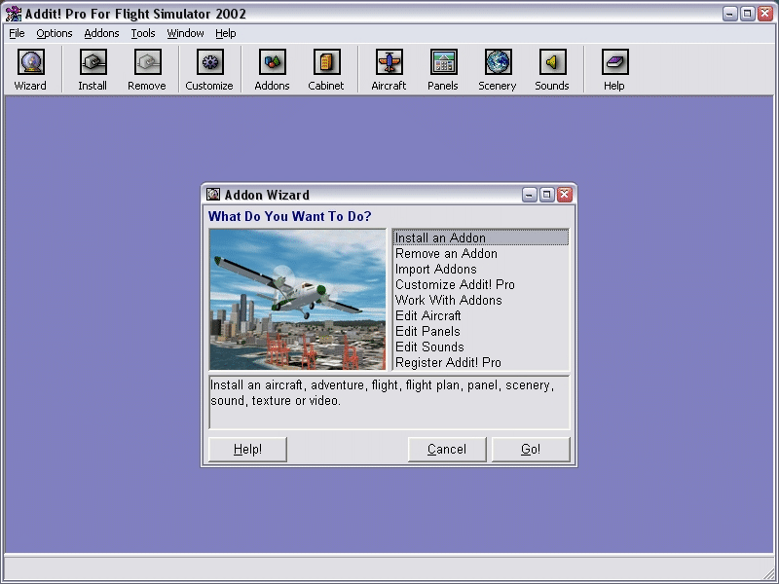Click the Addon Wizard title bar text

[x=267, y=195]
